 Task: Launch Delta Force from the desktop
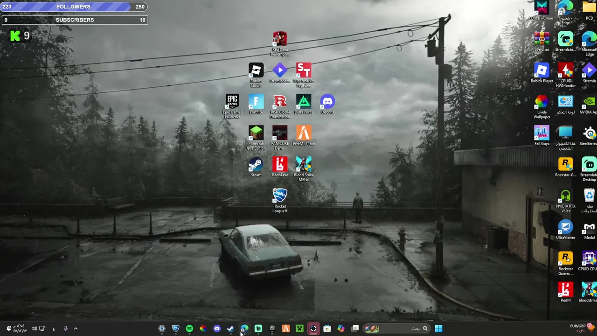coord(304,105)
